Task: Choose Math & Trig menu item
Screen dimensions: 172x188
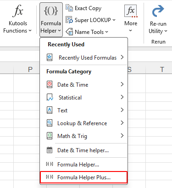Action: (83, 136)
